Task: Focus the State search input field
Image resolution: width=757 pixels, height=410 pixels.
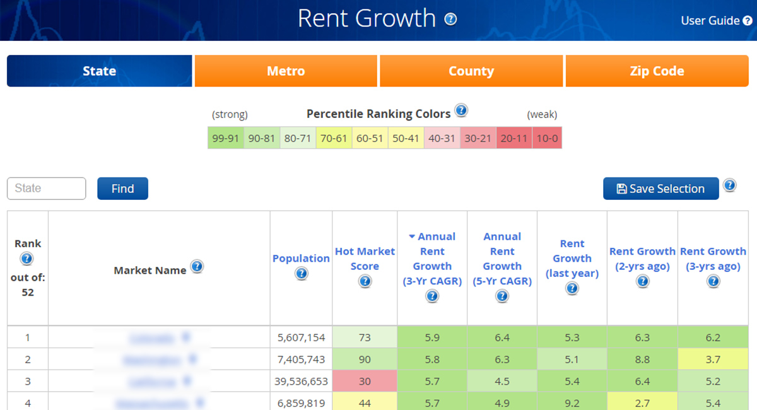Action: click(47, 189)
